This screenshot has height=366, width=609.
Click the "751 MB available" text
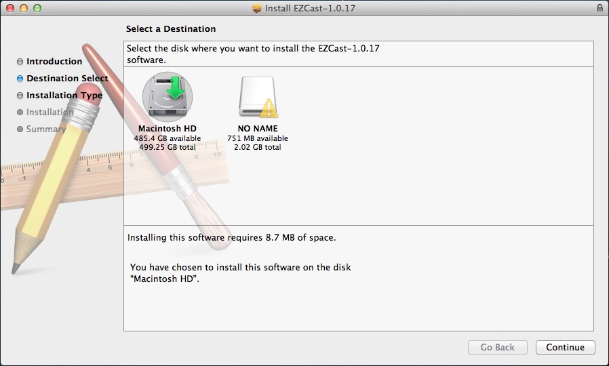[x=258, y=138]
